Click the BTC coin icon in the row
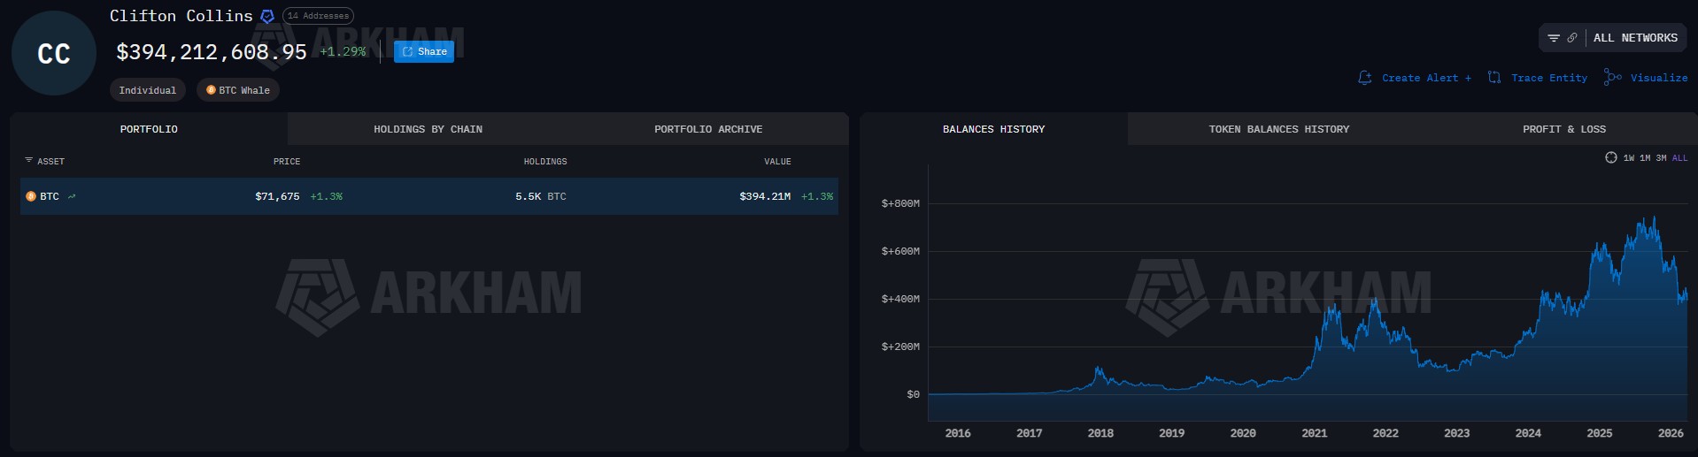The width and height of the screenshot is (1698, 457). (x=31, y=196)
